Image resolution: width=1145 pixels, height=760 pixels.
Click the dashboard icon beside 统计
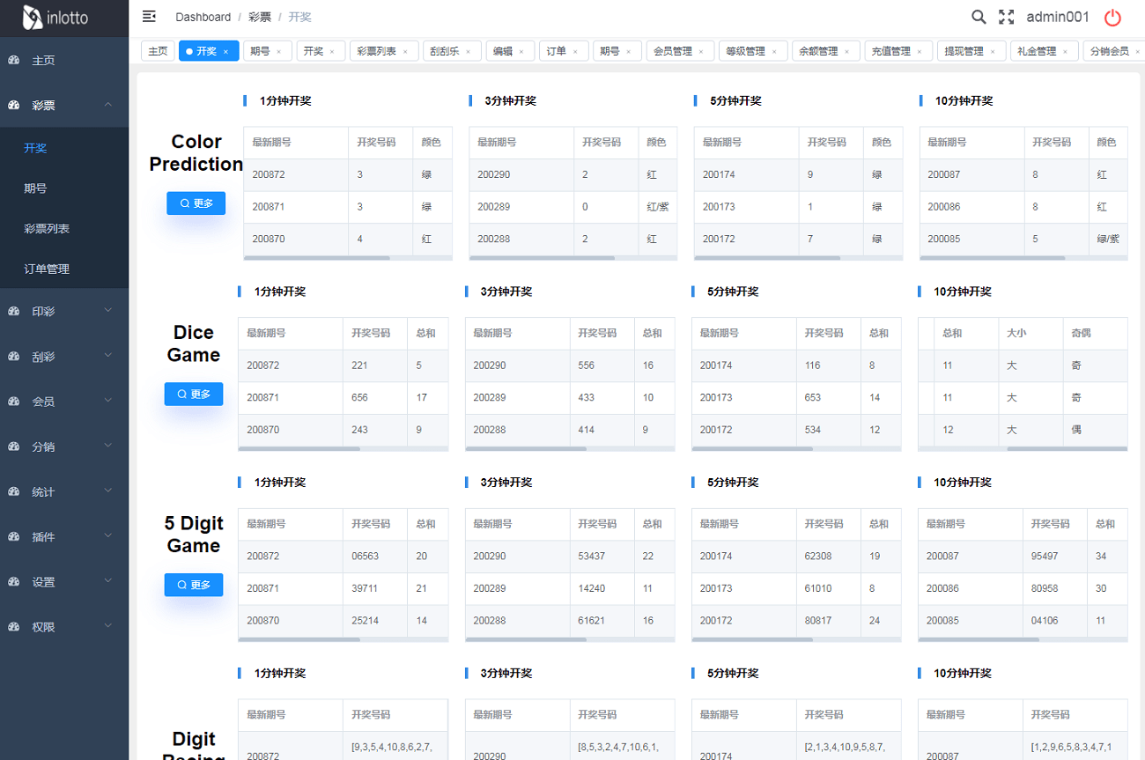14,491
